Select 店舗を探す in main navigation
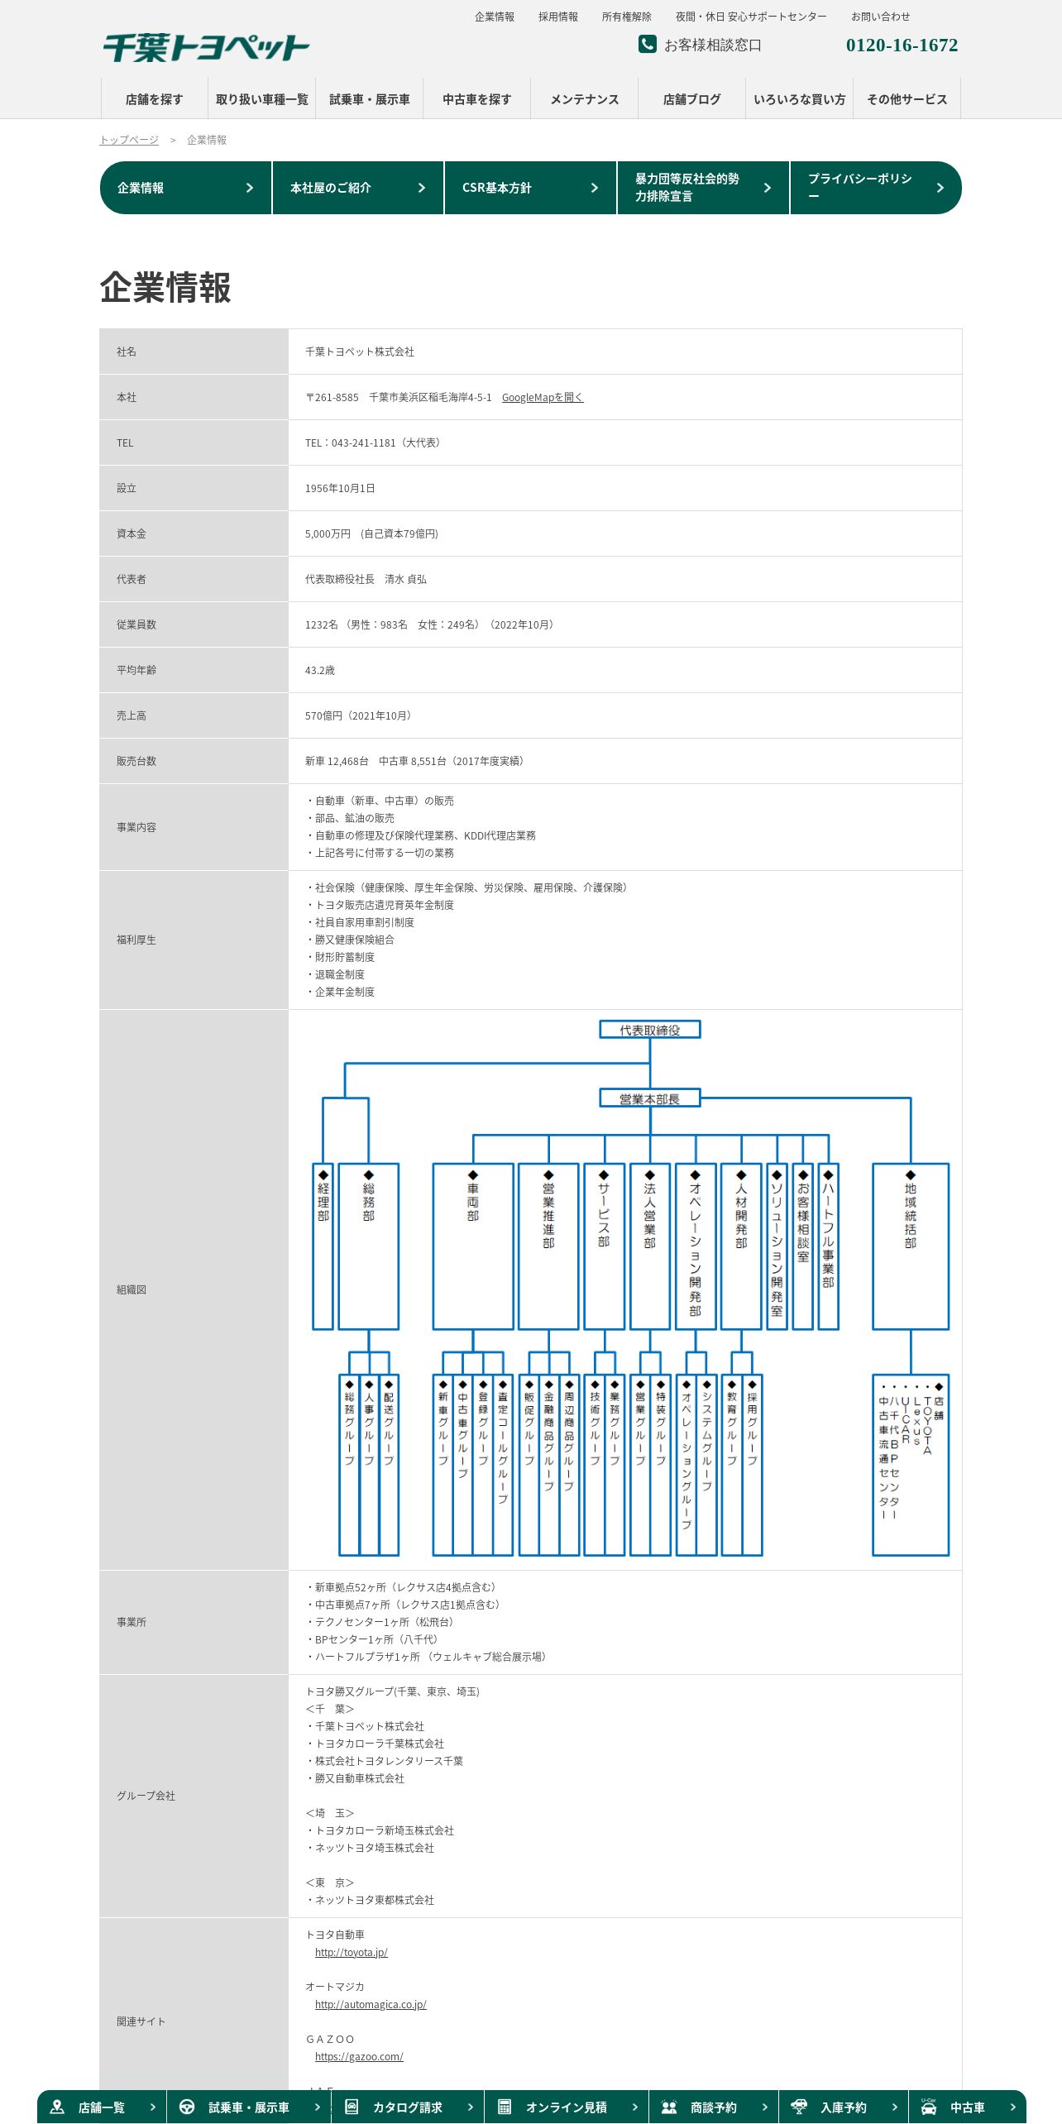Image resolution: width=1062 pixels, height=2124 pixels. [155, 99]
